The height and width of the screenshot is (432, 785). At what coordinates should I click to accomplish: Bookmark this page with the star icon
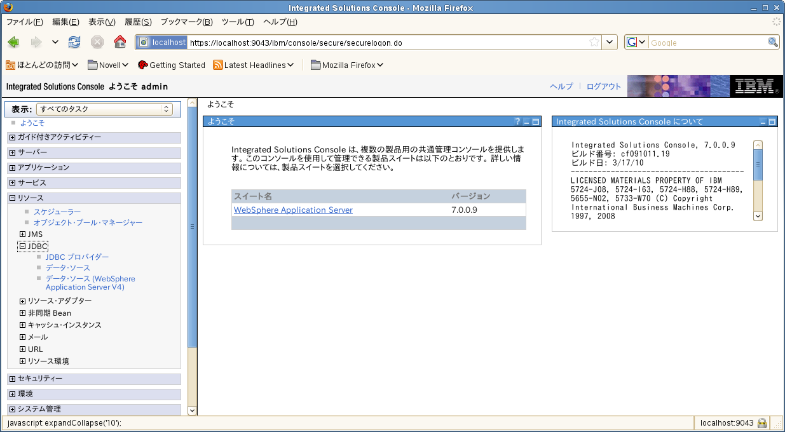594,43
